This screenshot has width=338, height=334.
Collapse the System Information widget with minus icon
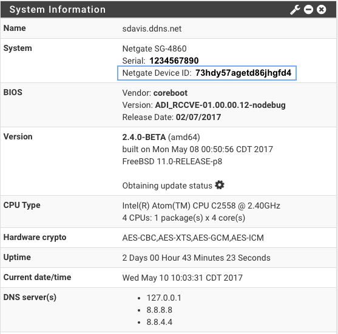[x=308, y=10]
